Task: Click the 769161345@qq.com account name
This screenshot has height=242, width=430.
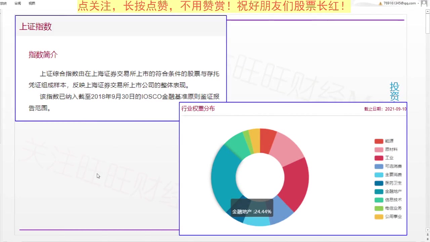Action: [x=399, y=3]
